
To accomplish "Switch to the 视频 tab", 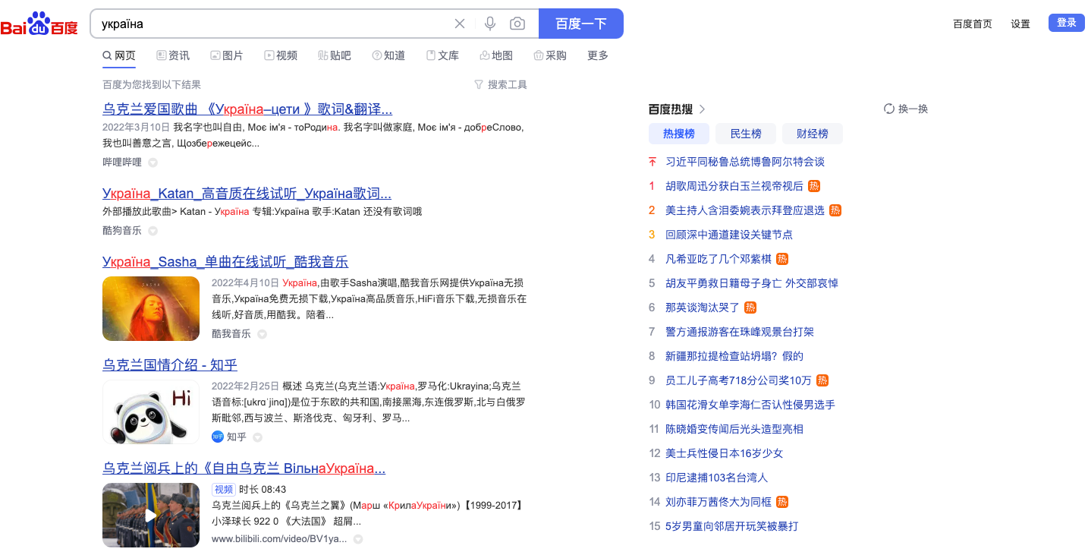I will click(281, 55).
